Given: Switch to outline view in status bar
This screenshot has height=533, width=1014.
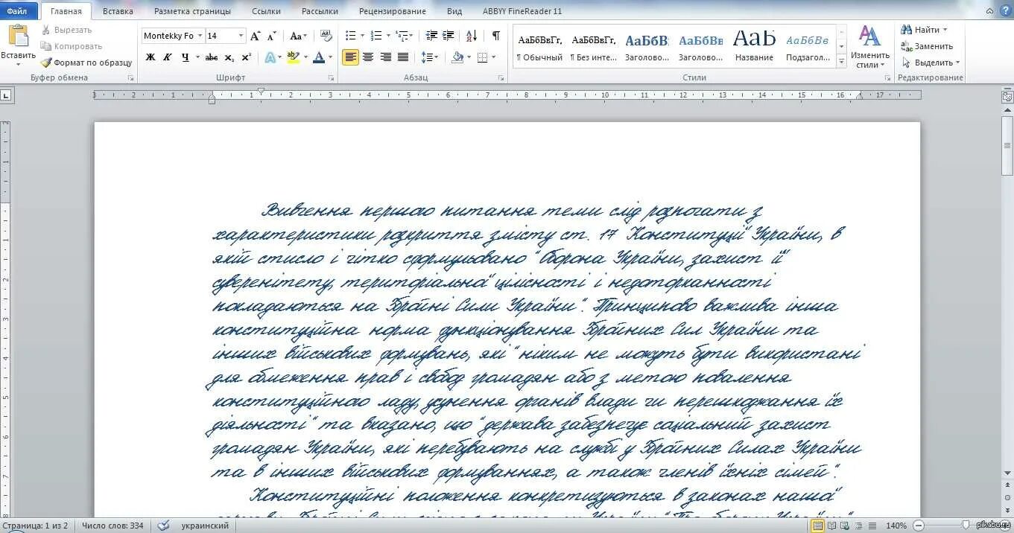Looking at the screenshot, I should (x=859, y=526).
